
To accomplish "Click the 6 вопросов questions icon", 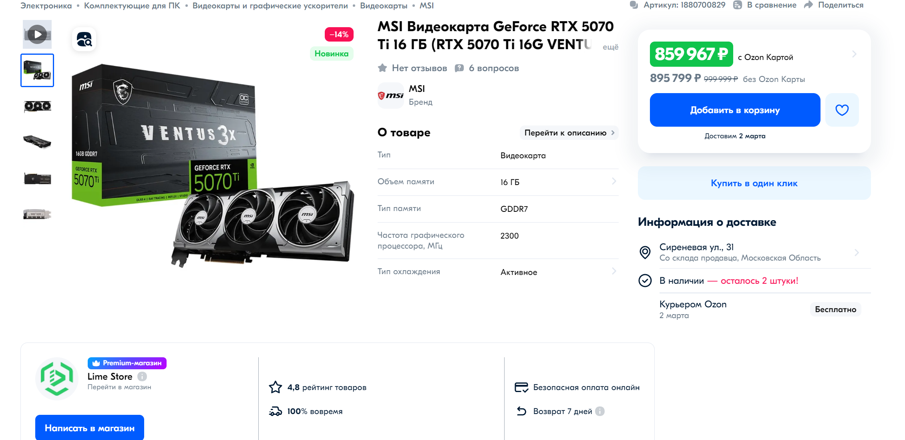I will tap(459, 68).
